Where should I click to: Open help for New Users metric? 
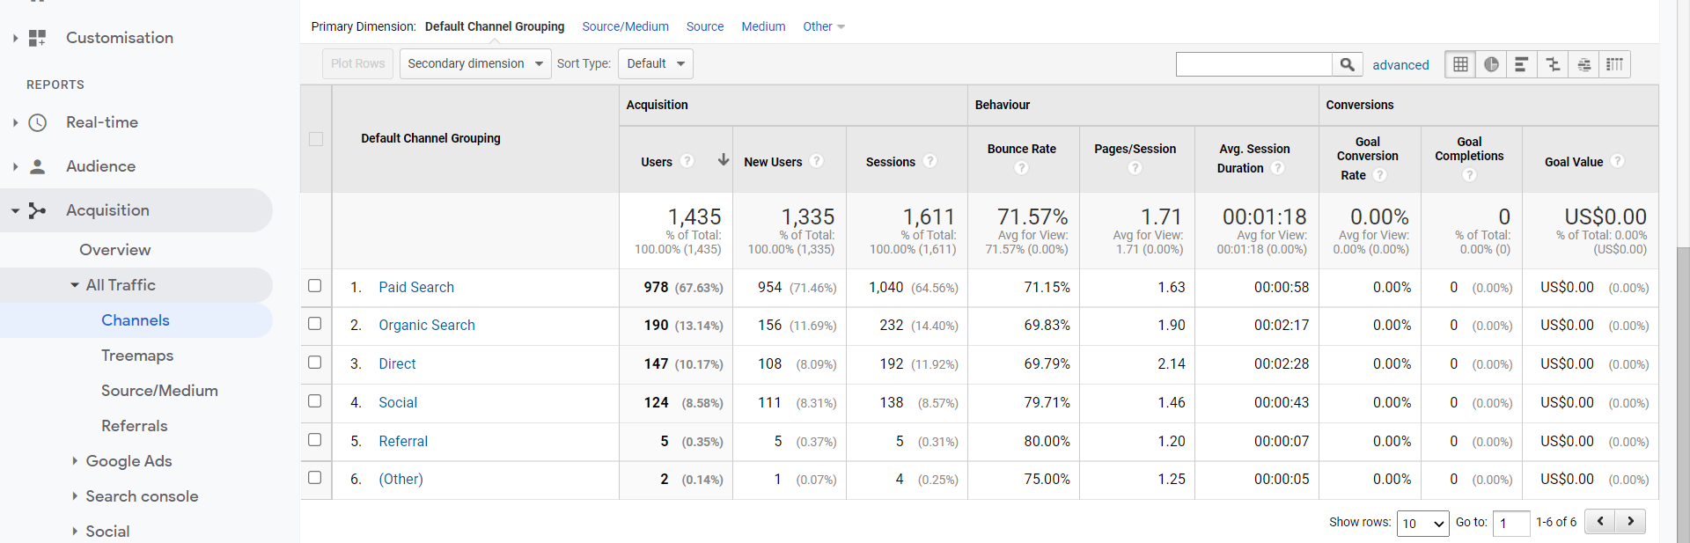coord(817,161)
